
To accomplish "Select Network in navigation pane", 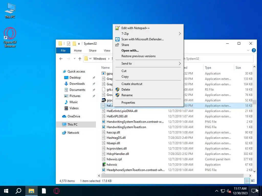I will click(x=73, y=133).
